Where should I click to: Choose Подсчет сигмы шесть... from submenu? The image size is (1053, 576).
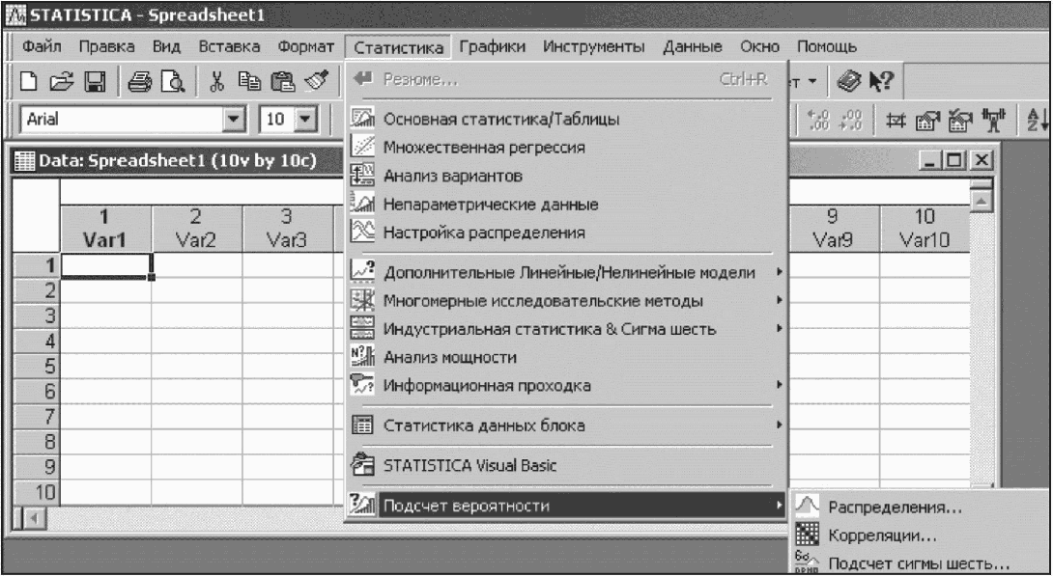(x=920, y=563)
